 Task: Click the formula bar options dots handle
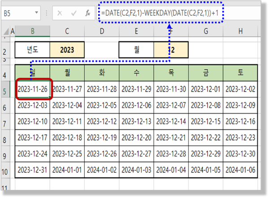point(47,13)
